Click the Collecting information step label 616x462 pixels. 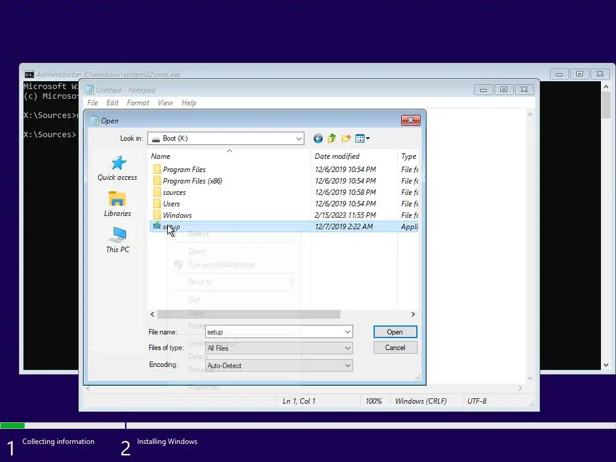[58, 442]
